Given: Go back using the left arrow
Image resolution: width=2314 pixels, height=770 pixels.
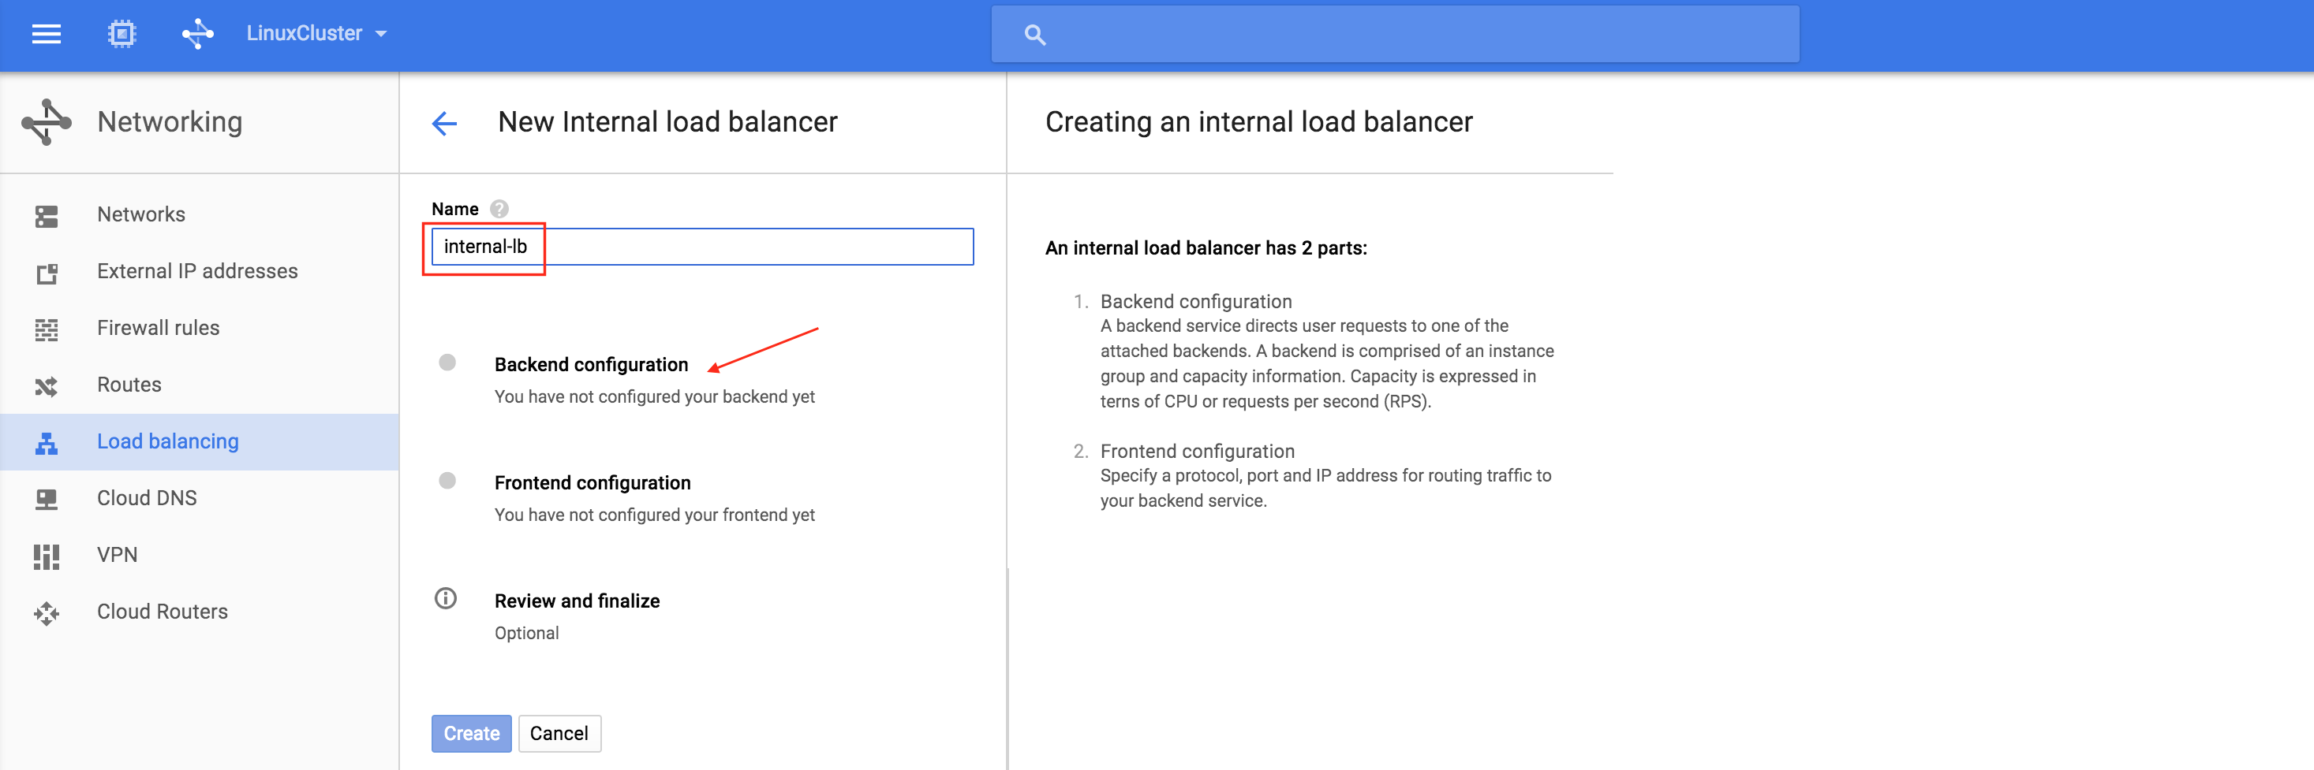Looking at the screenshot, I should click(x=445, y=123).
